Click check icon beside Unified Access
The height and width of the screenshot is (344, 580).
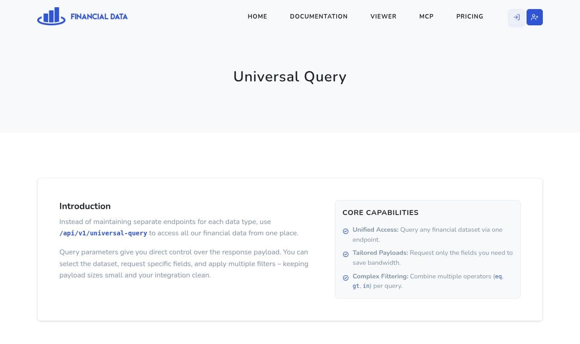click(346, 231)
